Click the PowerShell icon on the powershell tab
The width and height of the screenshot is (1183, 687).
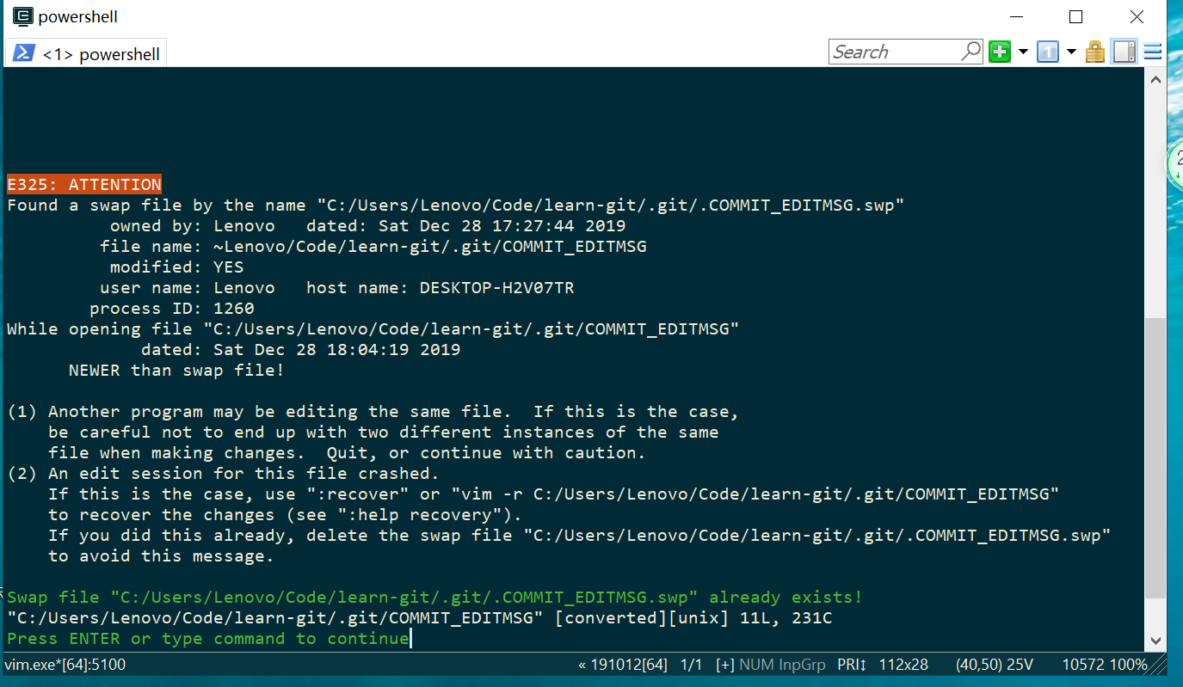tap(23, 53)
